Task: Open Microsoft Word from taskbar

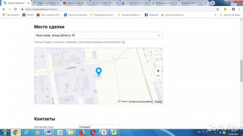Action: 49,132
